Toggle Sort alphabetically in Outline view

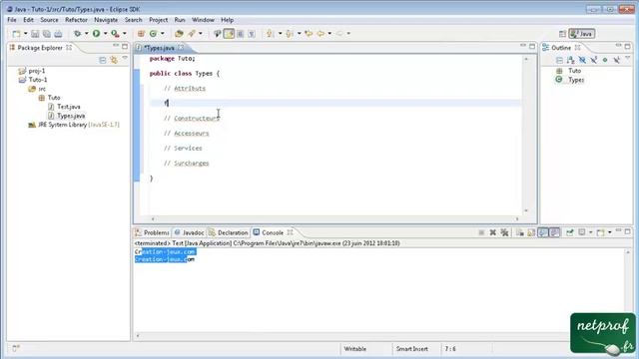click(x=571, y=60)
